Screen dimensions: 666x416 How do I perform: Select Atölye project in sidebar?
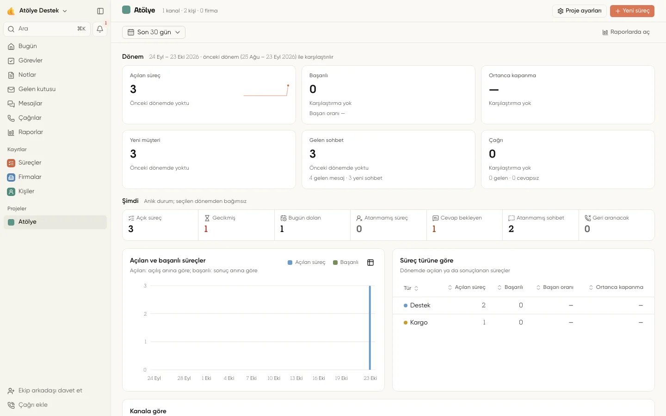pos(55,222)
